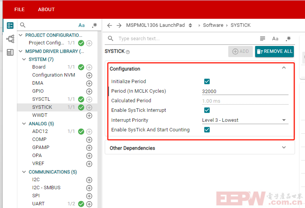Select ADC12 in module tree
Image resolution: width=305 pixels, height=208 pixels.
tap(40, 131)
